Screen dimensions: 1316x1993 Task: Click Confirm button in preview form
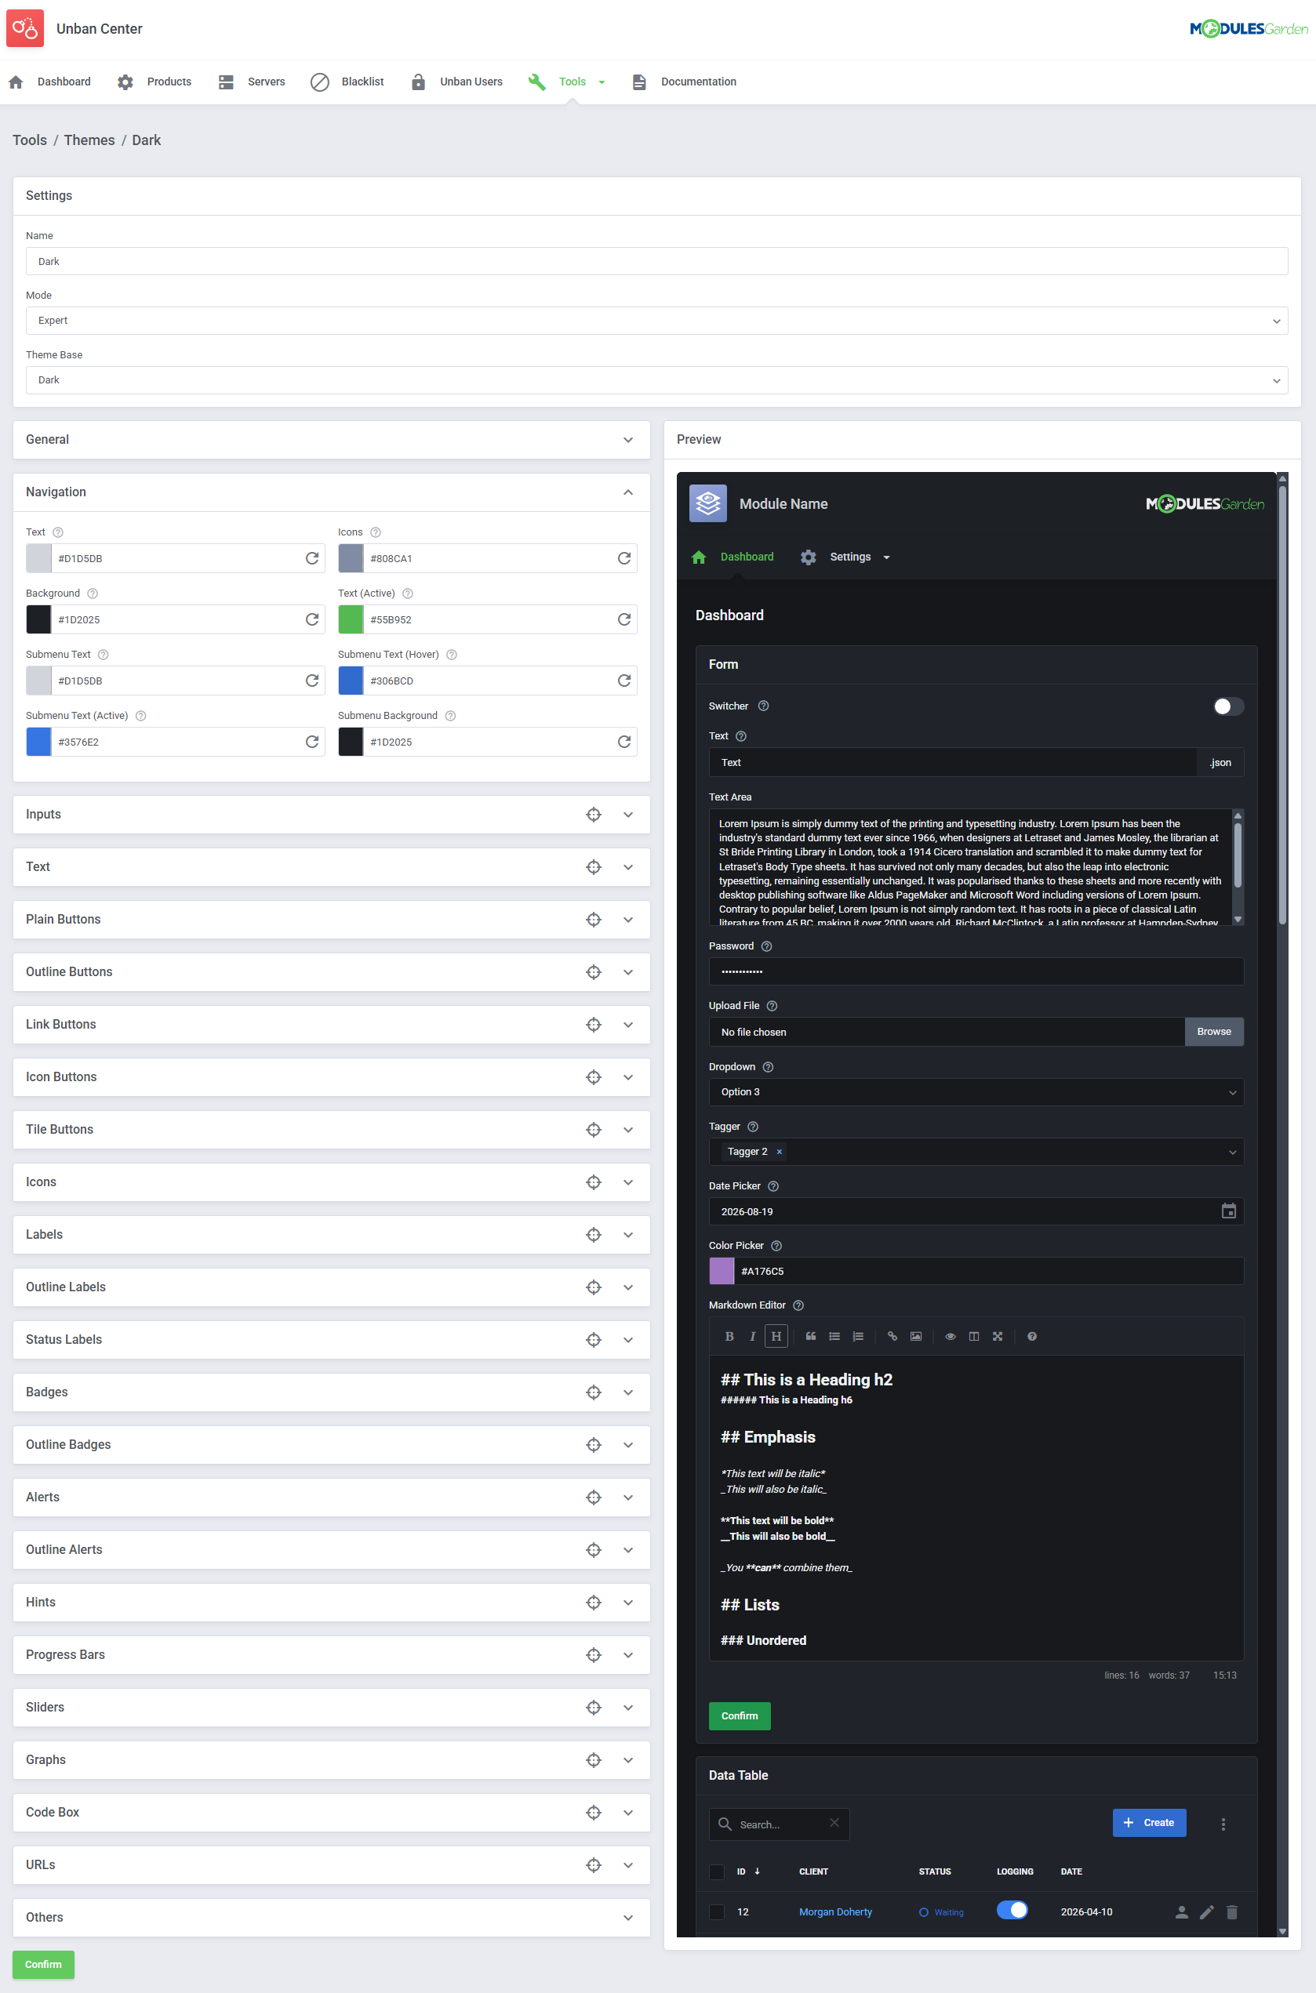(x=740, y=1715)
